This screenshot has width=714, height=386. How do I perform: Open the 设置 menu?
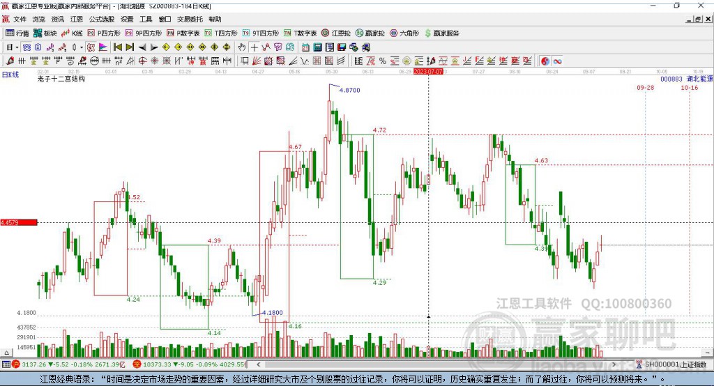point(127,19)
